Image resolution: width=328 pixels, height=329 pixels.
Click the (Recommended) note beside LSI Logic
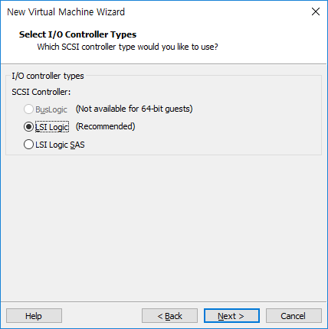click(x=105, y=126)
